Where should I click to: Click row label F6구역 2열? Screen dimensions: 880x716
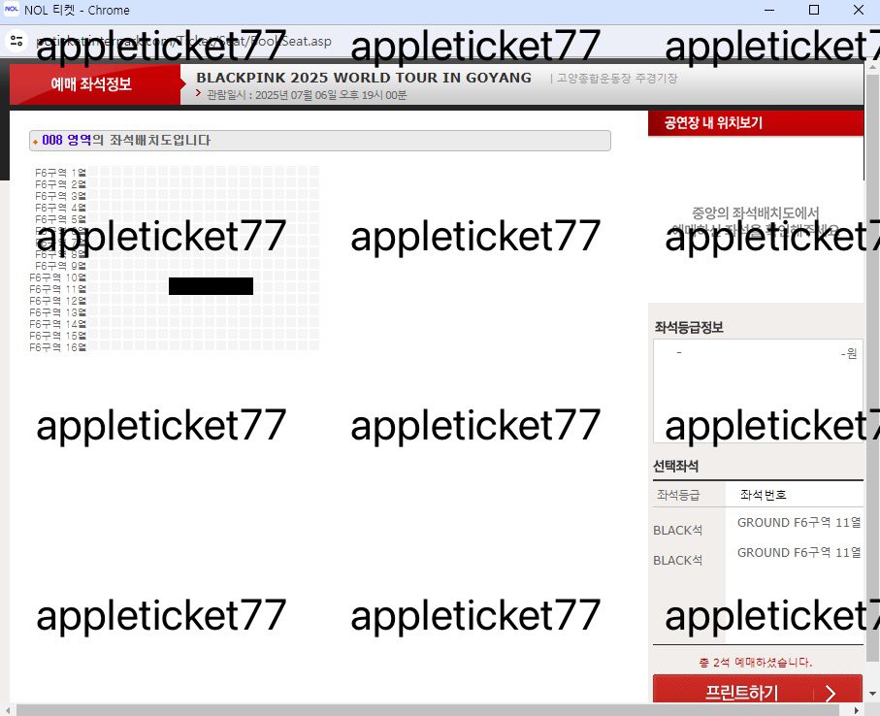point(60,184)
